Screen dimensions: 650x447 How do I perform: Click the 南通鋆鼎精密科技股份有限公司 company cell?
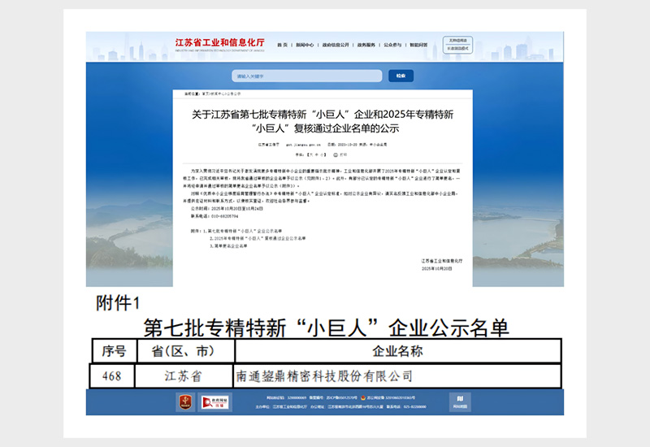(x=397, y=376)
